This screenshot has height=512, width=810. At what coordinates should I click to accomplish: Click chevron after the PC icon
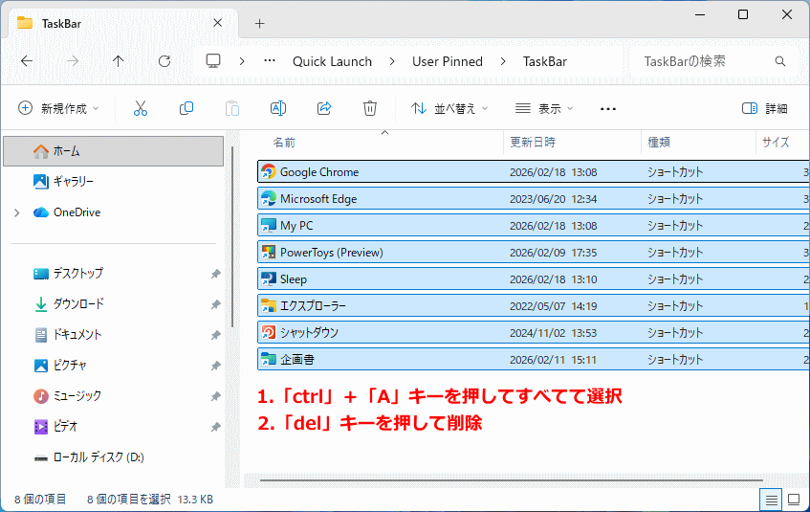coord(242,61)
